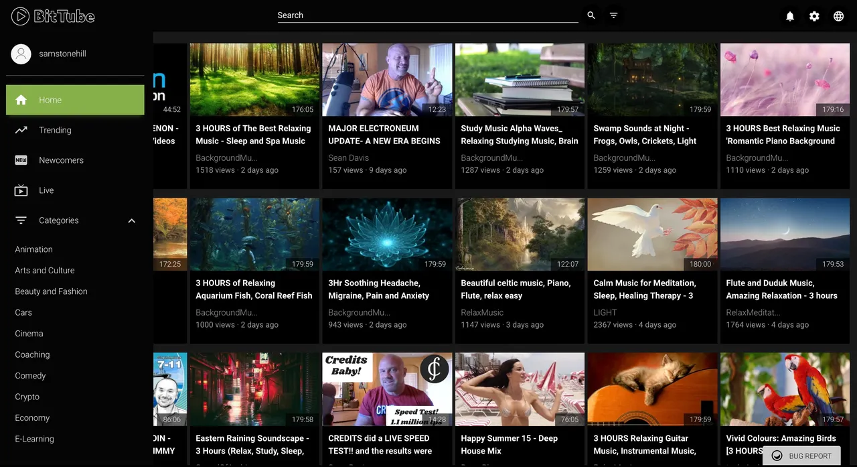
Task: Open the celtic music castle thumbnail
Action: (520, 235)
